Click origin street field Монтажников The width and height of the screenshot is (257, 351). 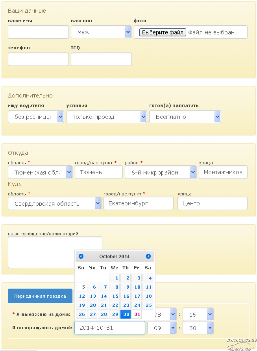click(x=223, y=172)
